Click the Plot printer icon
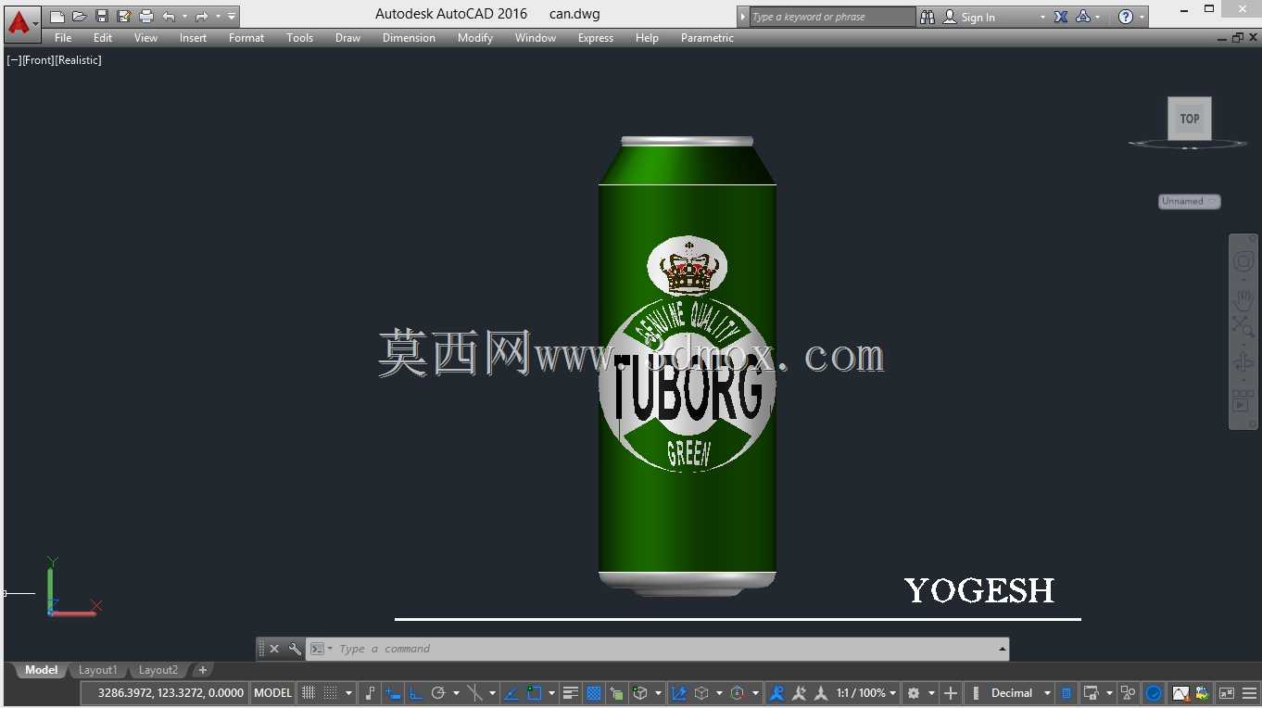This screenshot has width=1262, height=708. pos(146,17)
